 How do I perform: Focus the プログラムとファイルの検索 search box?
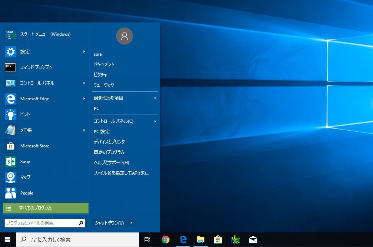(41, 223)
